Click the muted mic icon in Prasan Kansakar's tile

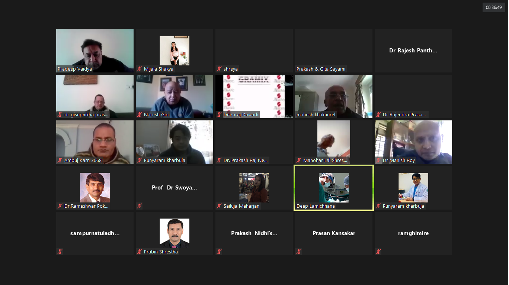click(x=299, y=252)
